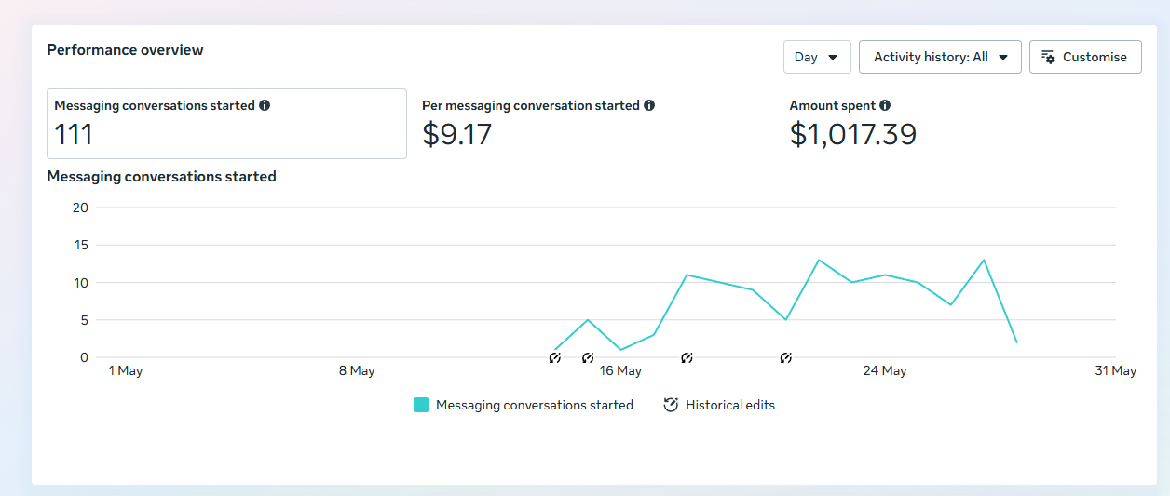1170x496 pixels.
Task: Click the Historical edits legend icon
Action: pyautogui.click(x=671, y=405)
